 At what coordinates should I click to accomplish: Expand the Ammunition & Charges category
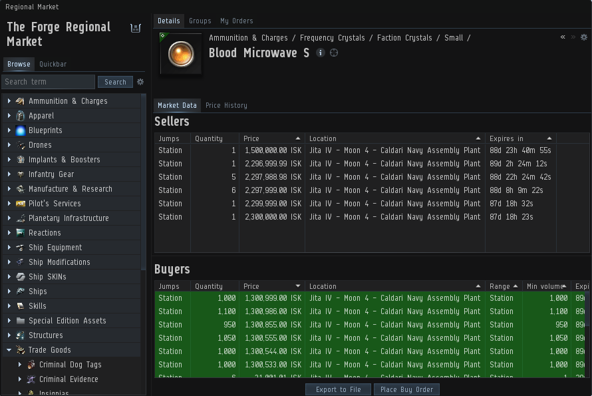(9, 101)
